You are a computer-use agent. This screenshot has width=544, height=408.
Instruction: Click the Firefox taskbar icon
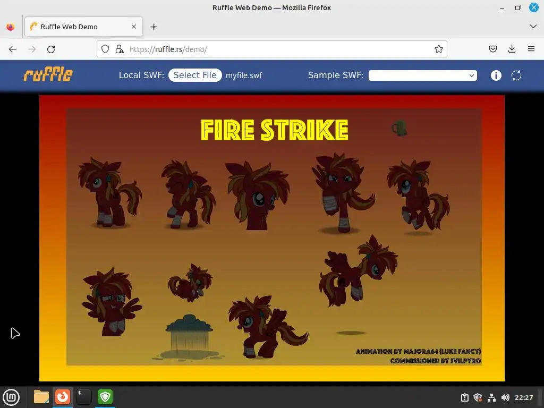coord(63,397)
